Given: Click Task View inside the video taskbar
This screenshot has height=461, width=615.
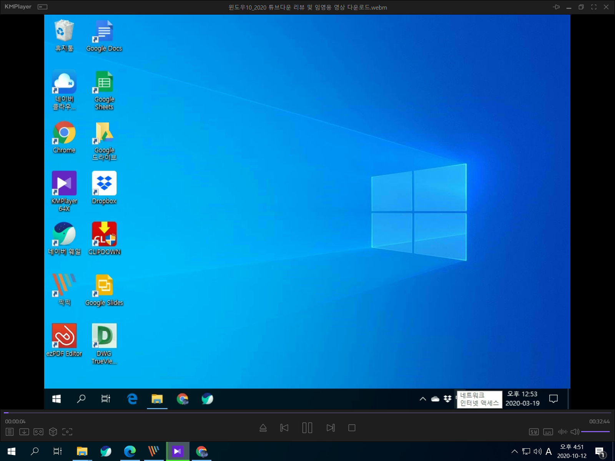Looking at the screenshot, I should (x=106, y=399).
